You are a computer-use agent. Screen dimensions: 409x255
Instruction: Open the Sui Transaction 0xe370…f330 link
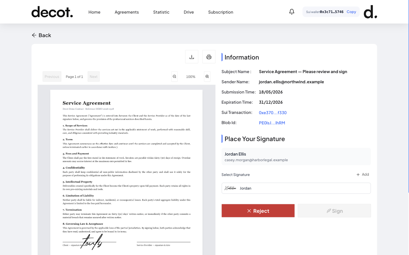tap(273, 112)
